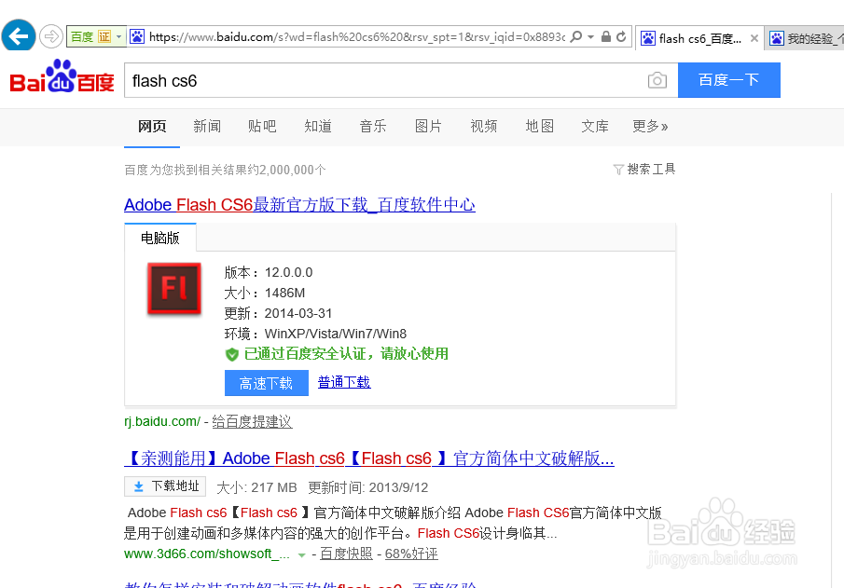The height and width of the screenshot is (588, 844).
Task: Click the 大小: 1486M text
Action: pyautogui.click(x=265, y=293)
